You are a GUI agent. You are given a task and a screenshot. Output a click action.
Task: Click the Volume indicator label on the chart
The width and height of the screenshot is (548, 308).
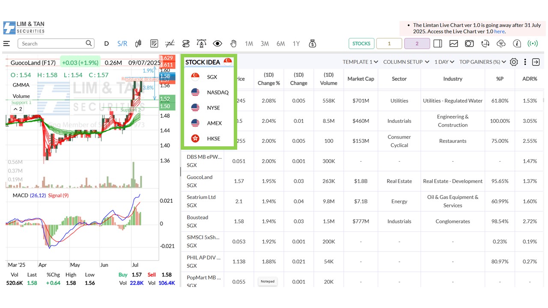(21, 96)
